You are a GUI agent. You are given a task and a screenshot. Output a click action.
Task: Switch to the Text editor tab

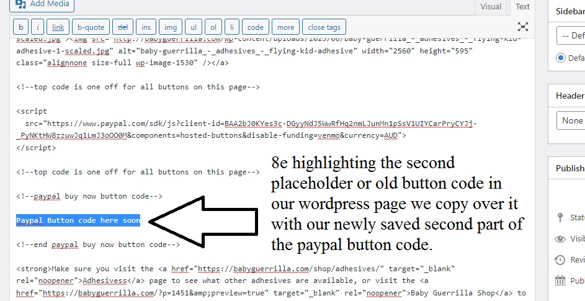click(522, 6)
